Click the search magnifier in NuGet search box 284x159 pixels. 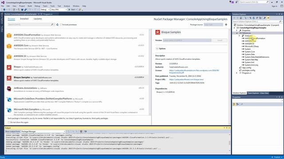coord(52,24)
